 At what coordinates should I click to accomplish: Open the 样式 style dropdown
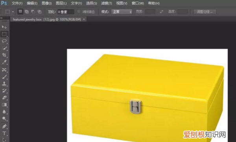click(122, 12)
